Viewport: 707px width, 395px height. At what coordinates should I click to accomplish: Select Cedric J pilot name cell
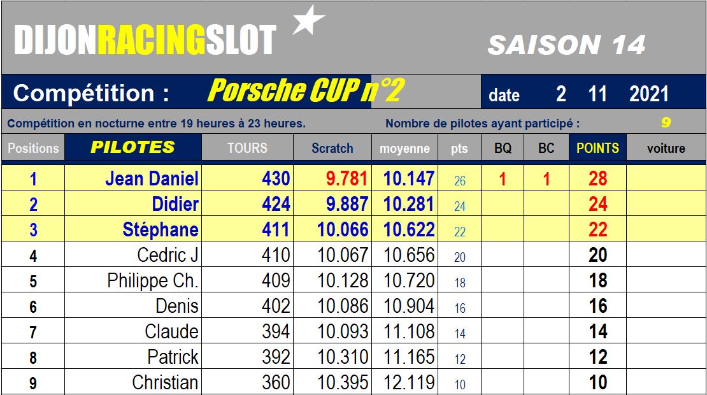133,255
